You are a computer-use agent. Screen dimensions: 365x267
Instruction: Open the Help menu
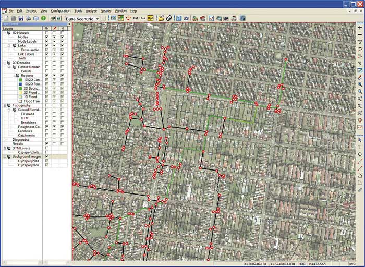coord(133,11)
